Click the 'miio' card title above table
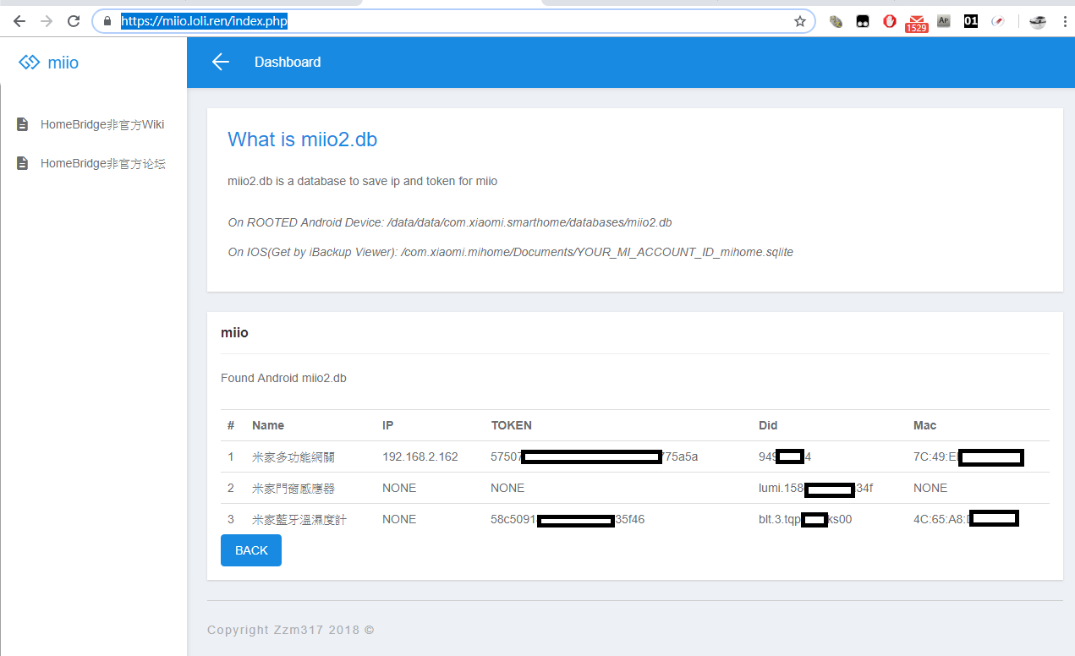Screen dimensions: 1075x656 234,333
